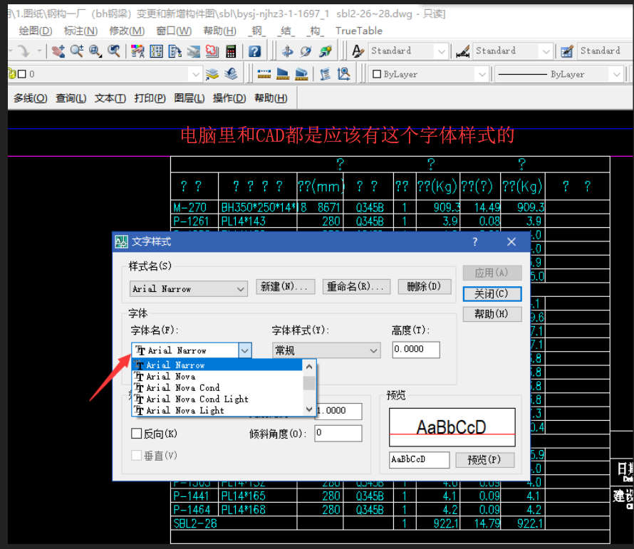The height and width of the screenshot is (549, 634).
Task: Open the 多线(O) menu
Action: [31, 98]
